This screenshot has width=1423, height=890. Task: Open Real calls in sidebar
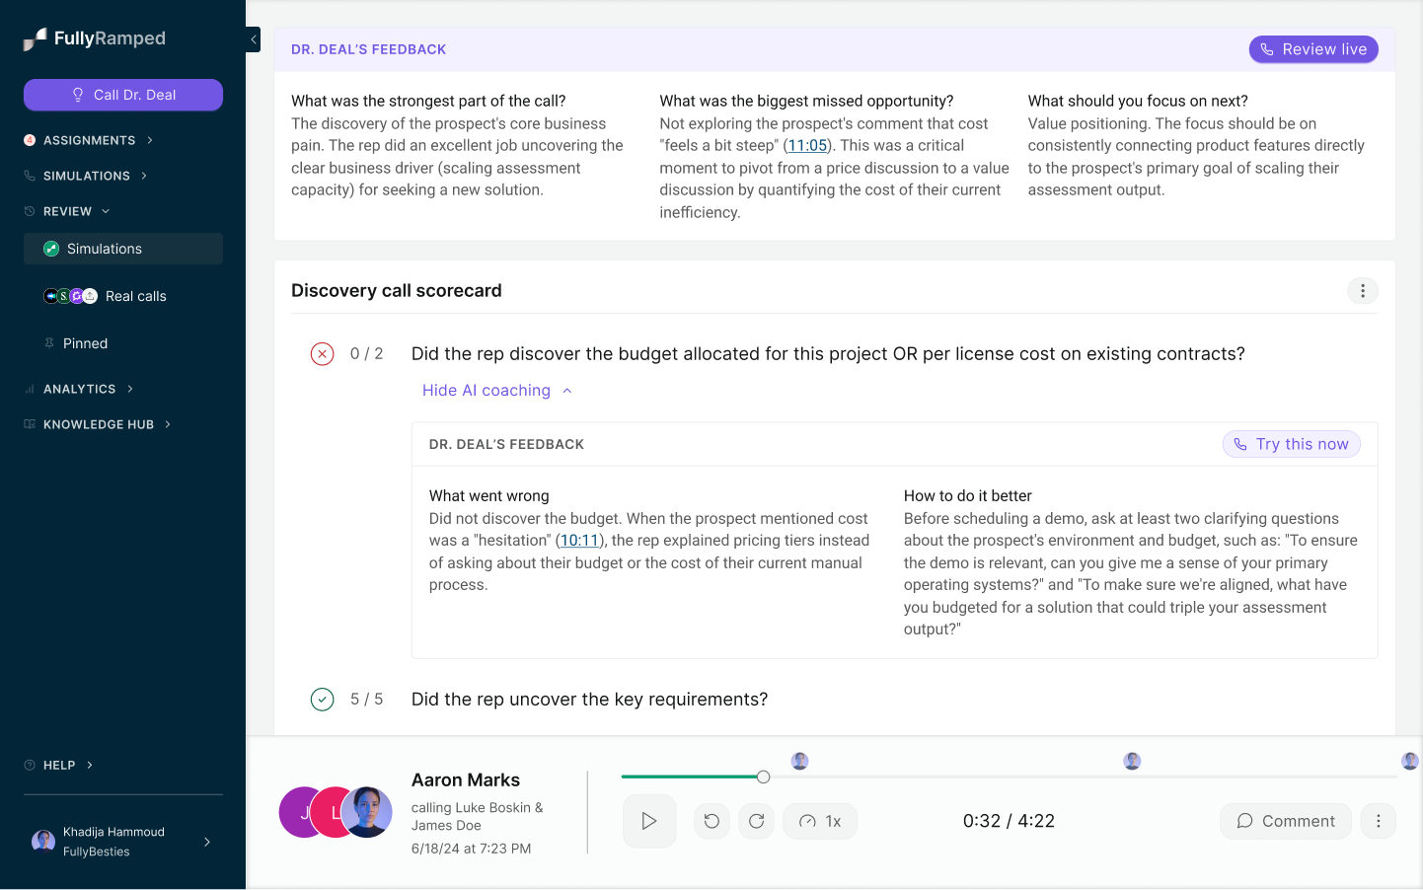pyautogui.click(x=135, y=296)
